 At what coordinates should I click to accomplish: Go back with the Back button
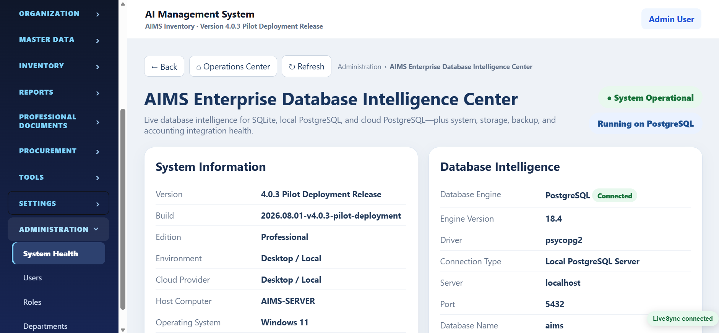click(164, 66)
